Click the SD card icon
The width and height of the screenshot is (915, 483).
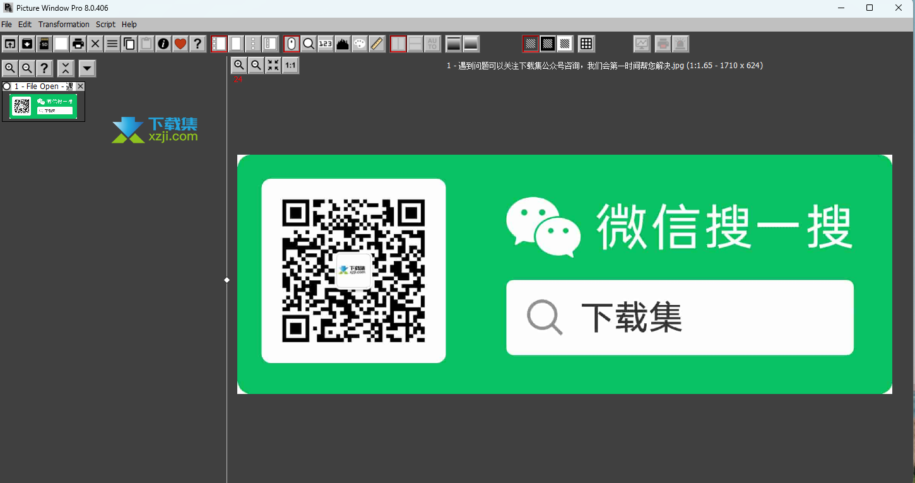pos(44,44)
